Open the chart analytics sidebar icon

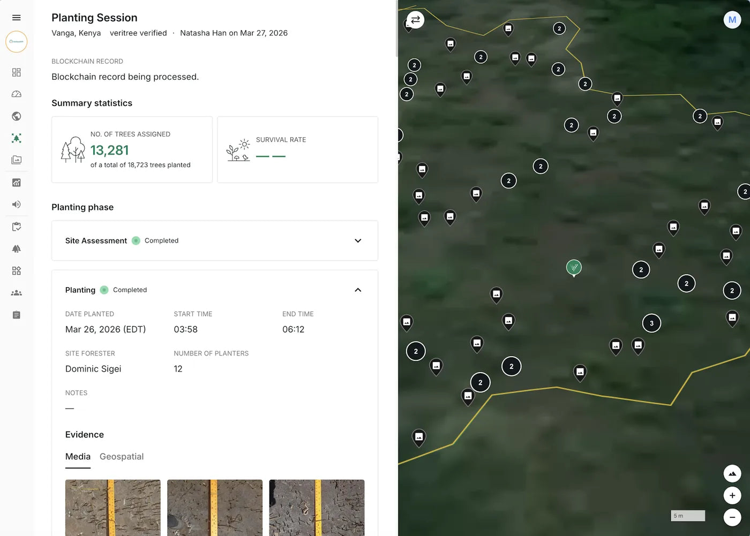[x=17, y=183]
